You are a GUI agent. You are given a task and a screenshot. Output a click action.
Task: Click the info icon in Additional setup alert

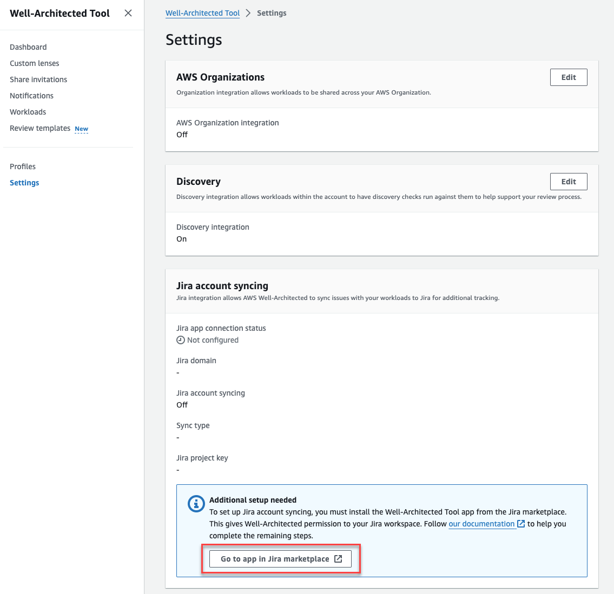tap(196, 503)
